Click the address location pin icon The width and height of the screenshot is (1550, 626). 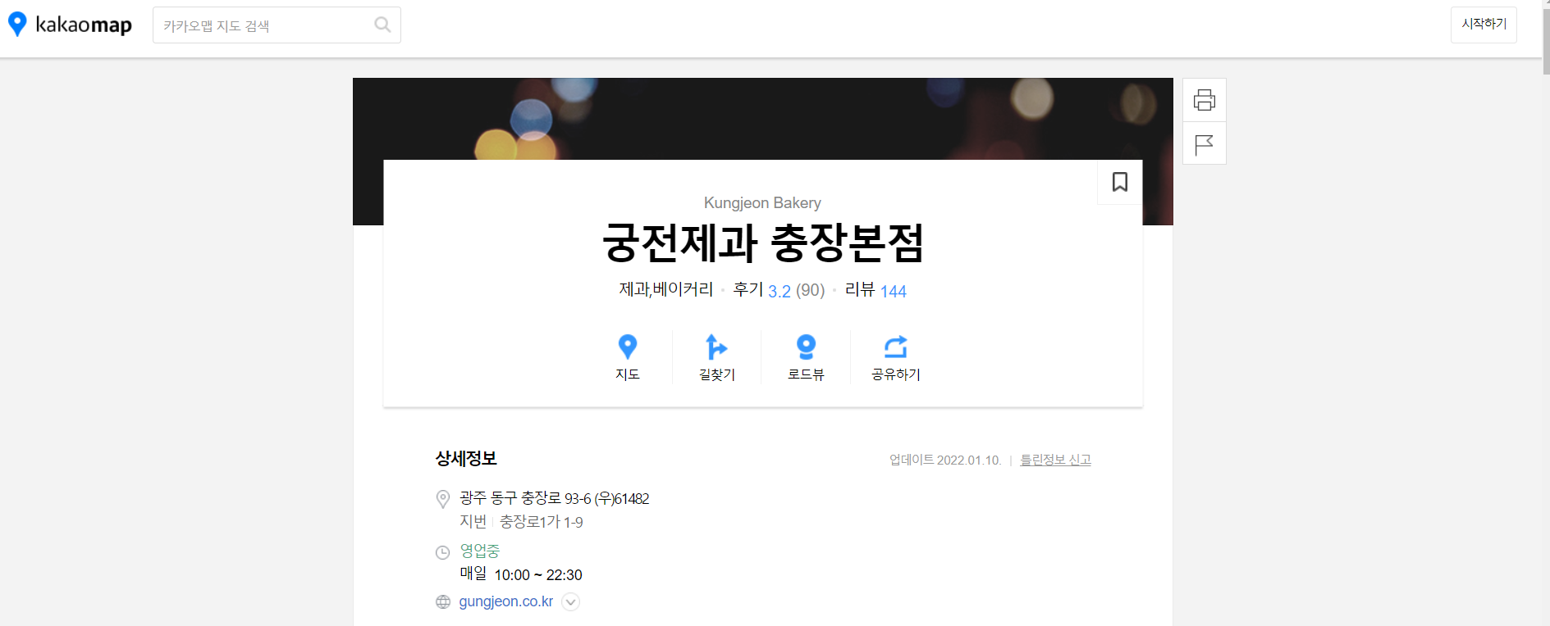tap(443, 499)
